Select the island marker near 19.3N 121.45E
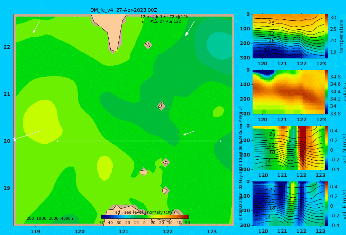Image resolution: width=346 pixels, height=235 pixels. (x=144, y=172)
